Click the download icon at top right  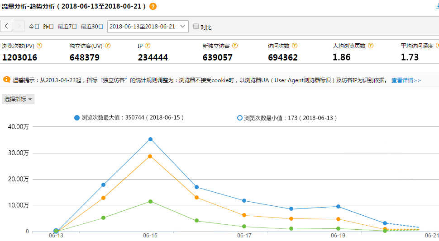click(437, 6)
